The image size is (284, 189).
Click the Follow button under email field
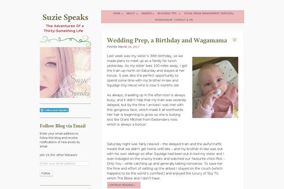pos(46,173)
